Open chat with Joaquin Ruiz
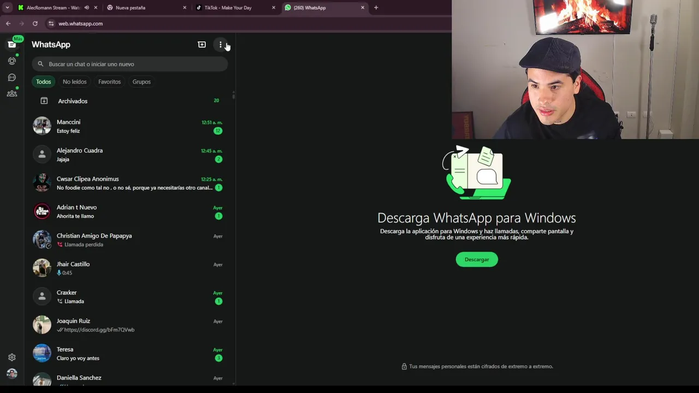699x393 pixels. [129, 325]
